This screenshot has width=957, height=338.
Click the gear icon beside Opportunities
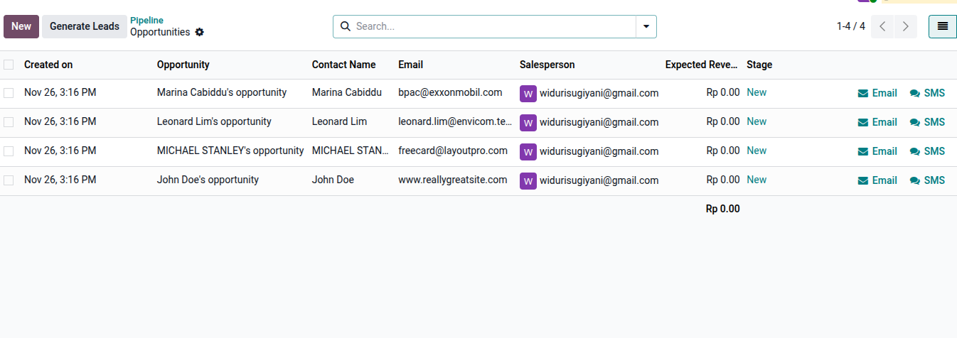pyautogui.click(x=199, y=32)
